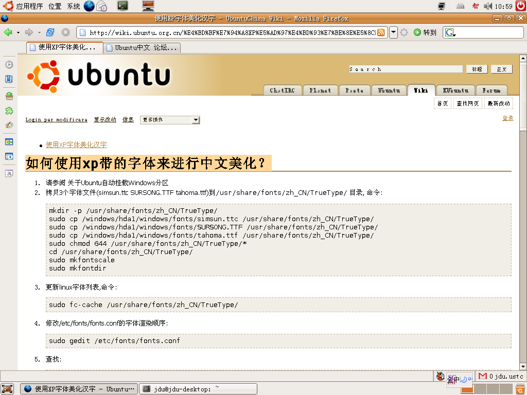Reload the page with blue refresh icon

pyautogui.click(x=50, y=32)
